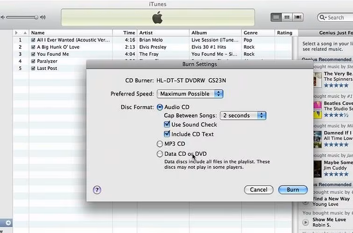Viewport: 353px width, 233px height.
Task: Click the high volume speaker icon
Action: tap(43, 17)
